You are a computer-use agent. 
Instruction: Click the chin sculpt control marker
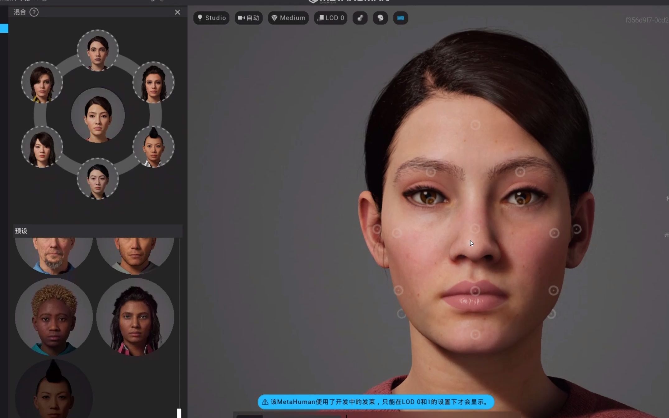tap(475, 335)
